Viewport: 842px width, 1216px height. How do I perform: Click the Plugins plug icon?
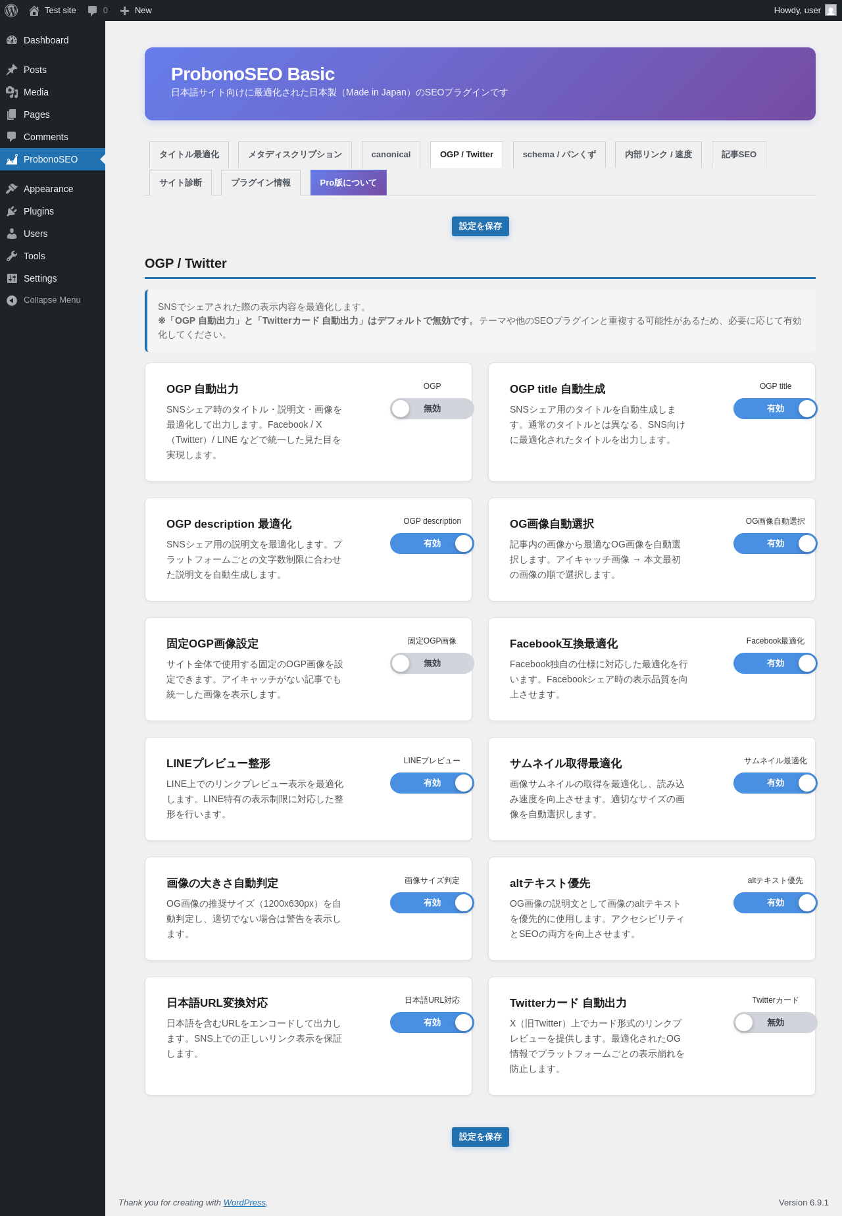[12, 211]
